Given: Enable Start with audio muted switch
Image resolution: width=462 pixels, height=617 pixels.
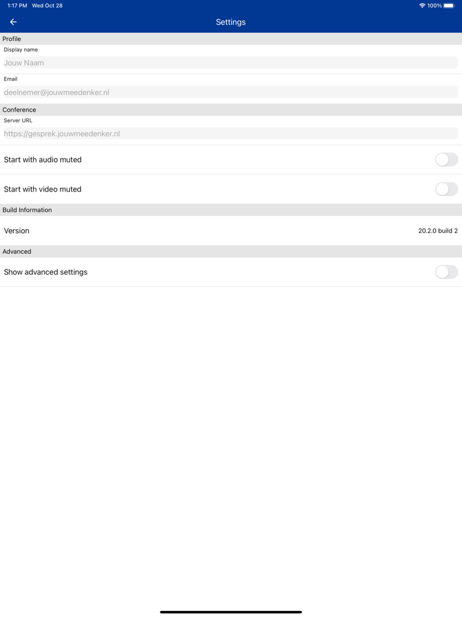Looking at the screenshot, I should (x=446, y=160).
